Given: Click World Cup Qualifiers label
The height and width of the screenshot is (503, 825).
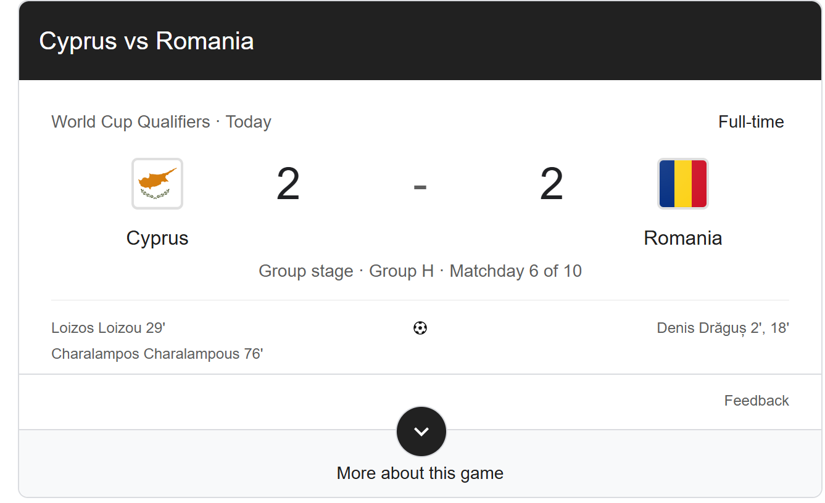Looking at the screenshot, I should 131,122.
